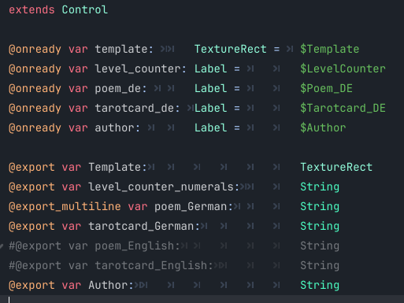
Task: Click the fold arrow beside poem_English line
Action: coord(2,246)
